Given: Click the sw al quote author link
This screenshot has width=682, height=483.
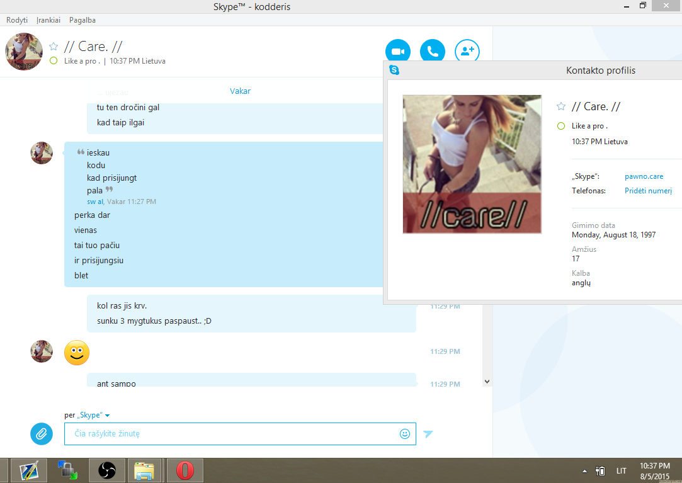Looking at the screenshot, I should point(95,202).
